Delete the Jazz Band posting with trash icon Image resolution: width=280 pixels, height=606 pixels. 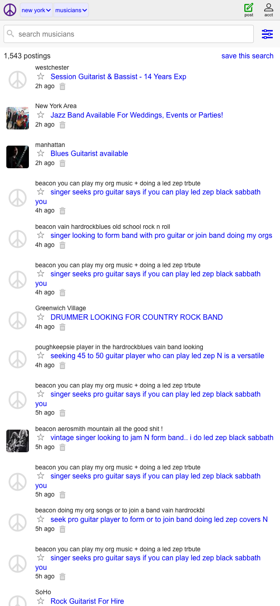click(x=62, y=125)
